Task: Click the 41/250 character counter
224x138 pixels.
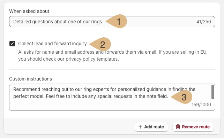Action: (203, 22)
